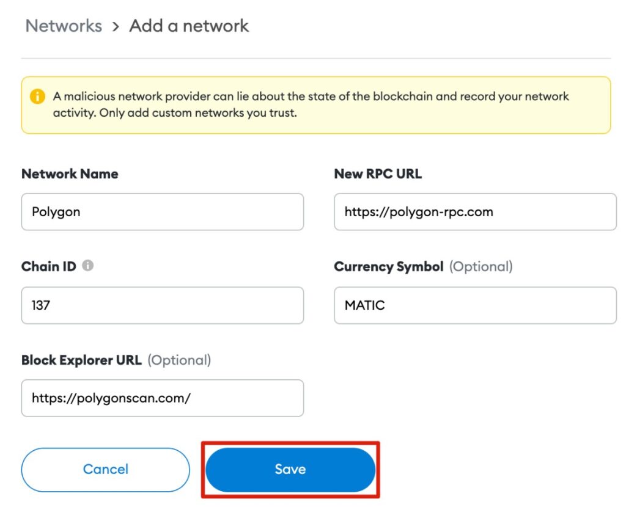Image resolution: width=626 pixels, height=507 pixels.
Task: Cancel adding the network
Action: pos(105,470)
